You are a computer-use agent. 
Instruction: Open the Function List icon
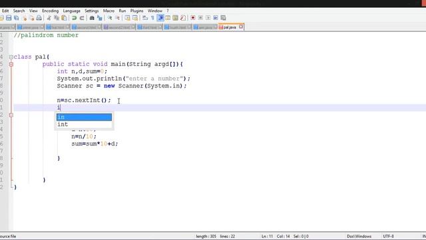click(183, 18)
